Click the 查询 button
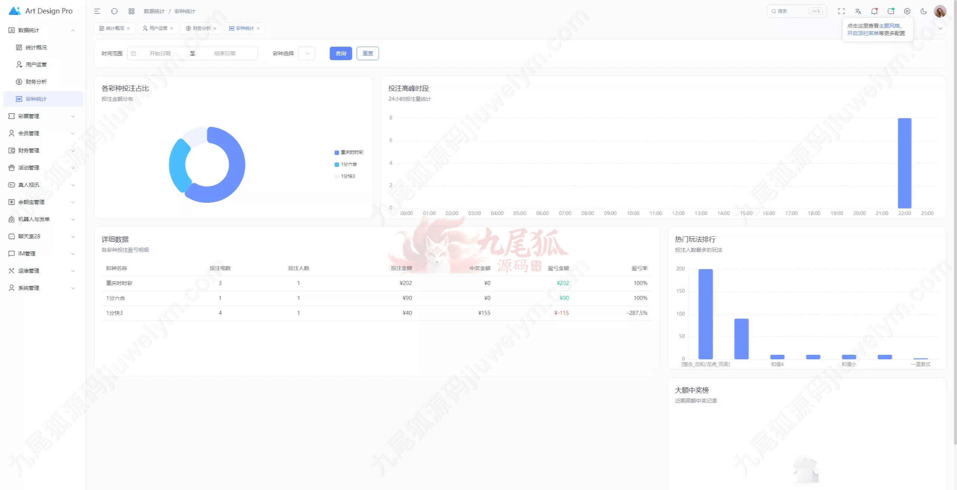The width and height of the screenshot is (957, 490). [x=341, y=53]
